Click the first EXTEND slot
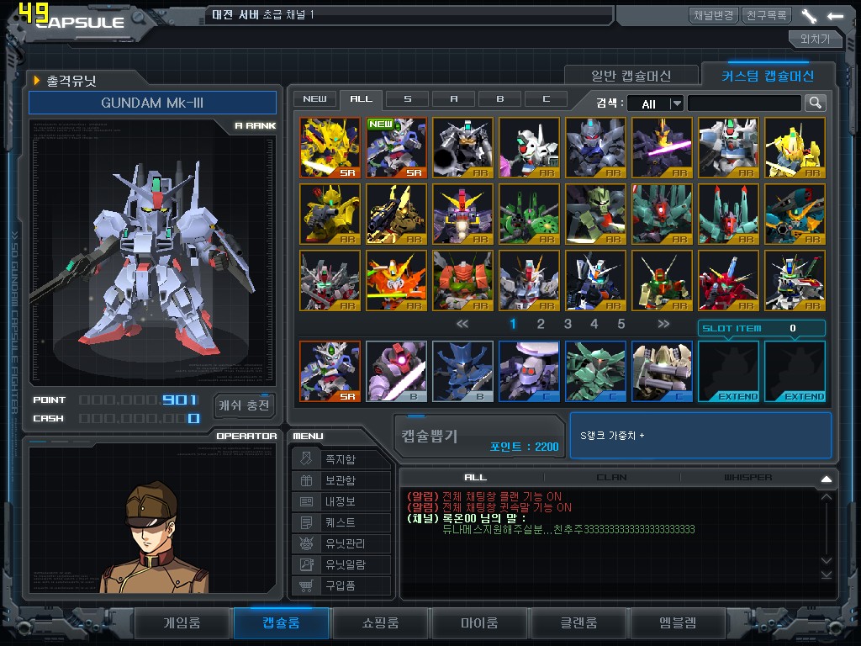Viewport: 861px width, 646px height. coord(728,371)
